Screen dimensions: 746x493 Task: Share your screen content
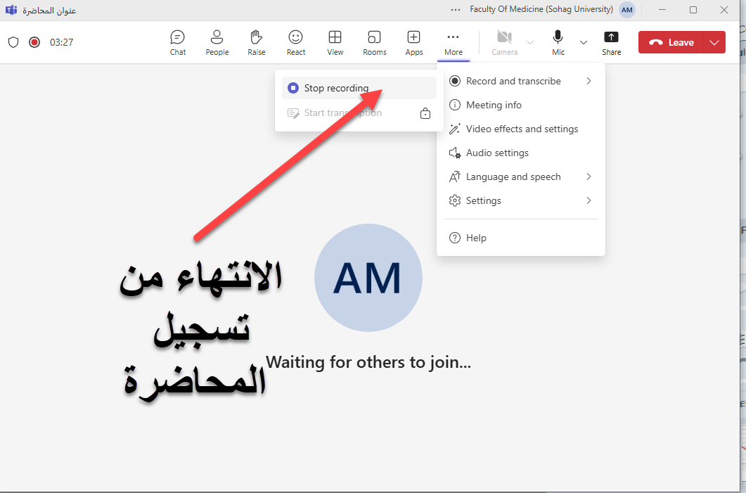[x=611, y=42]
